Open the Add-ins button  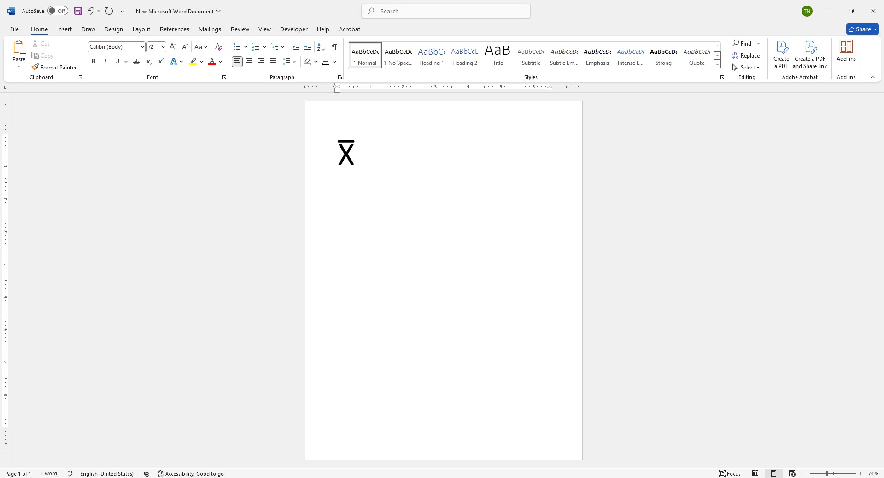coord(846,51)
